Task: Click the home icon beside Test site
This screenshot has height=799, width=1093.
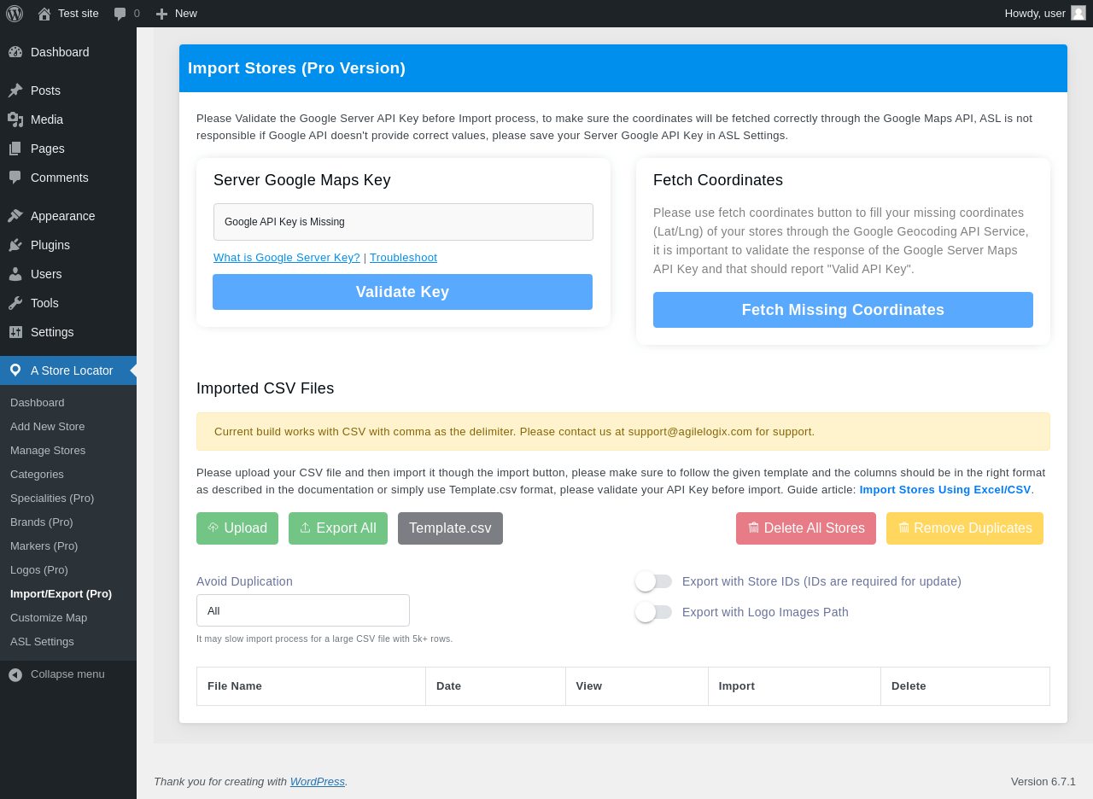Action: point(44,14)
